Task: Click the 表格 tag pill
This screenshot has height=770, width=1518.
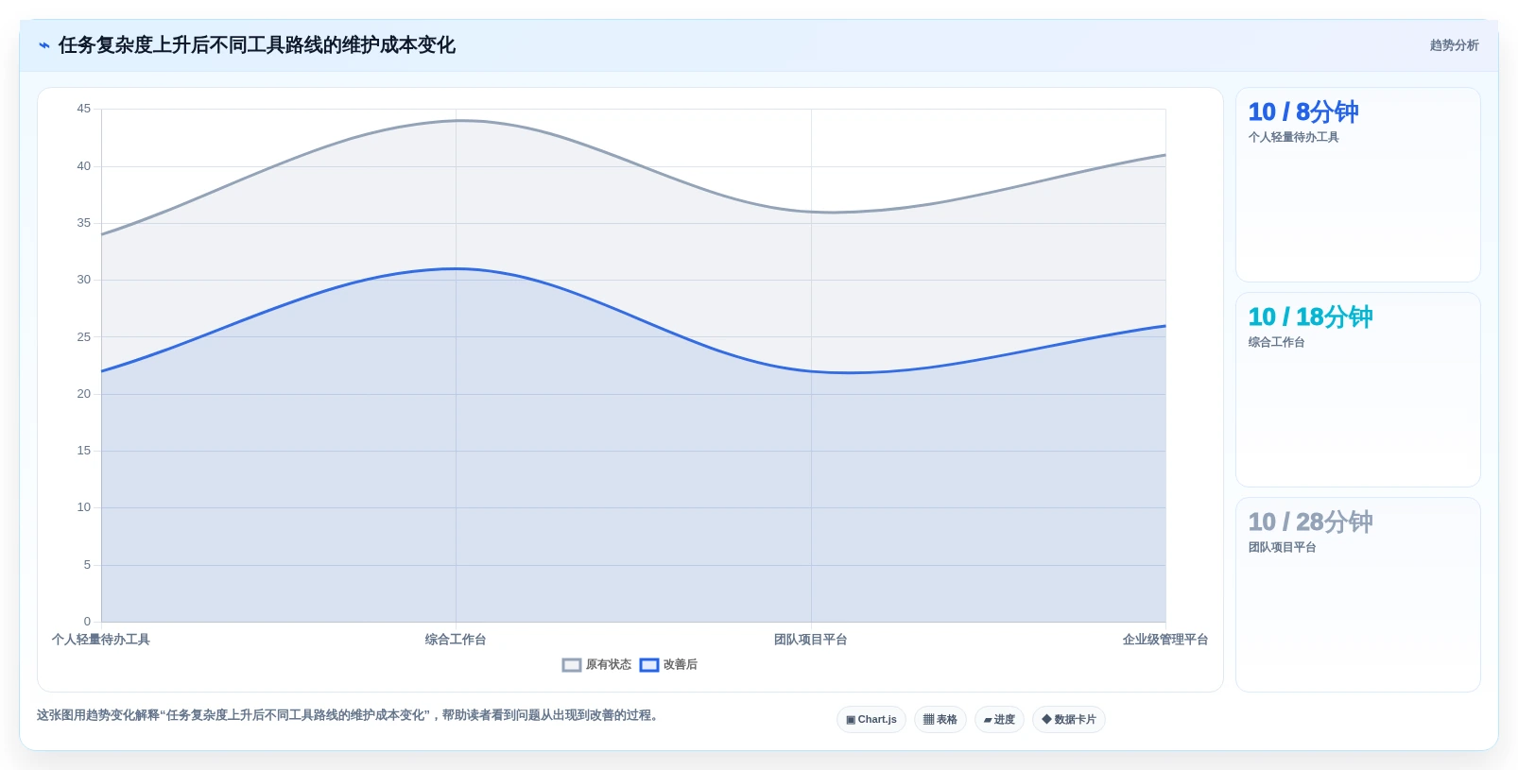Action: [940, 720]
